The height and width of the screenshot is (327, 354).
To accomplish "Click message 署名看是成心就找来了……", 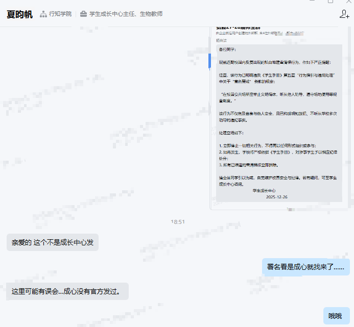I will [x=305, y=267].
